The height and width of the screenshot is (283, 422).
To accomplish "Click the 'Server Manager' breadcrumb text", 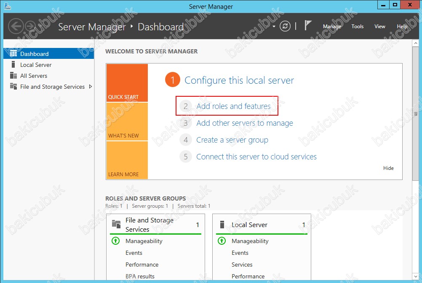I will 92,26.
